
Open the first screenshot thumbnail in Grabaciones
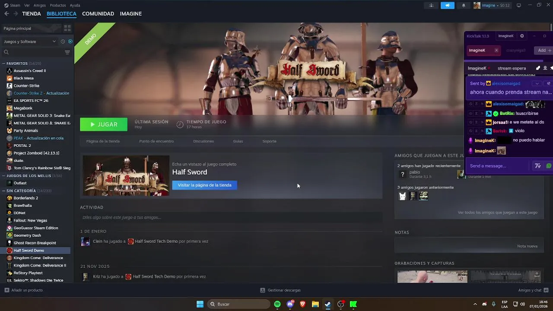coord(432,277)
